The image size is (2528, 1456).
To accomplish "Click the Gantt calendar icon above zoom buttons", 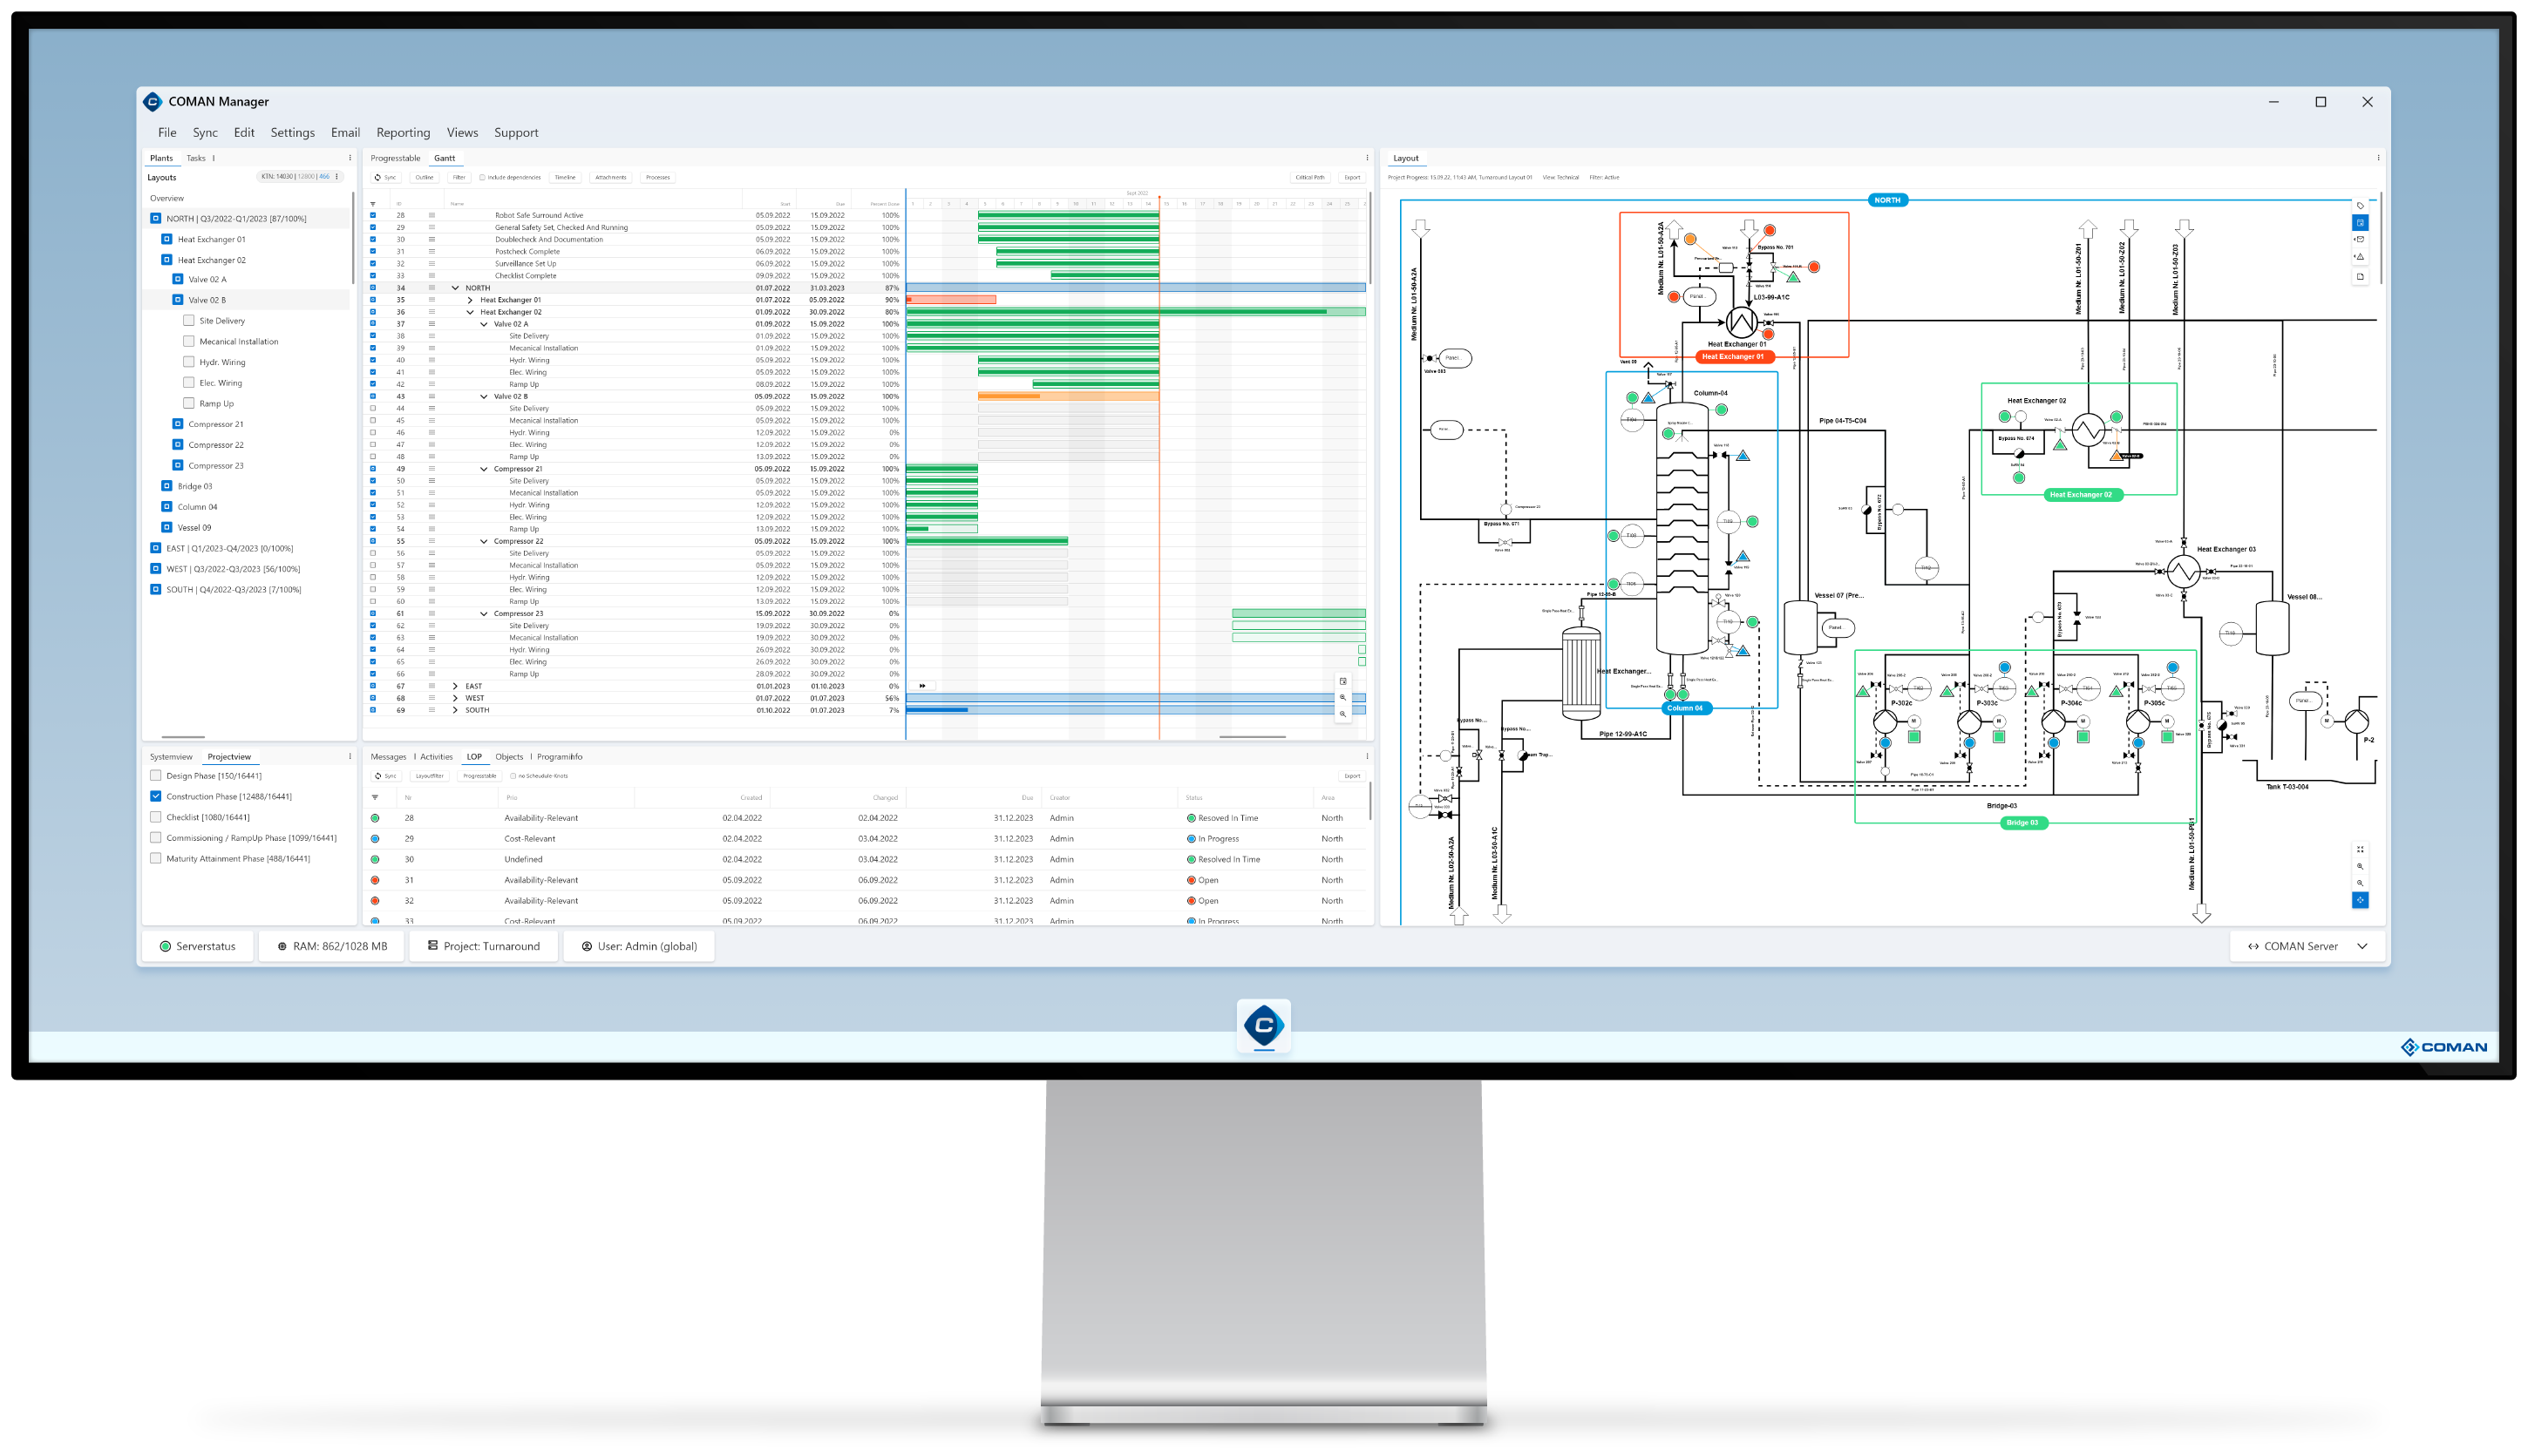I will pos(1342,682).
